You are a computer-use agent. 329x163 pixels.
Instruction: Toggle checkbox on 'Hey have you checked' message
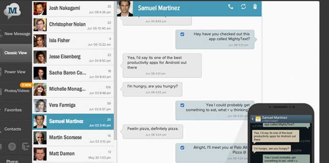(x=182, y=34)
